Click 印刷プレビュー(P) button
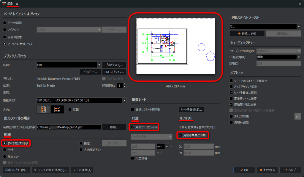The height and width of the screenshot is (177, 304). coord(17,170)
